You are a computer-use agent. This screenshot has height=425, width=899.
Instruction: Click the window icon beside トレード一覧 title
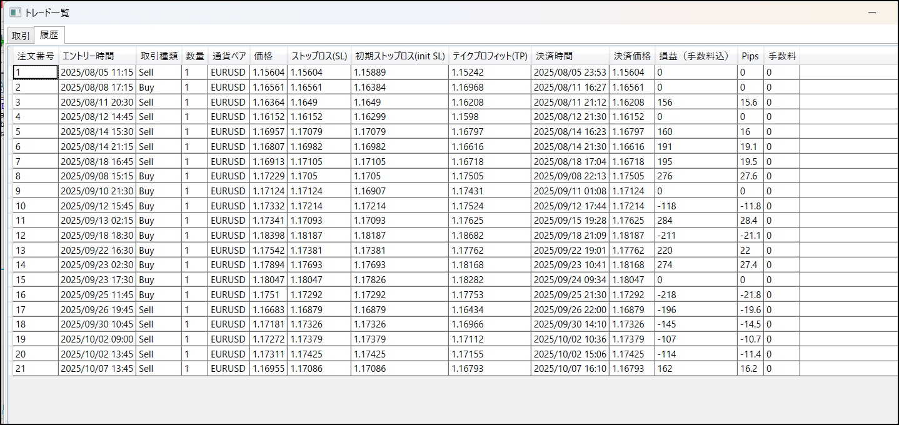click(15, 12)
